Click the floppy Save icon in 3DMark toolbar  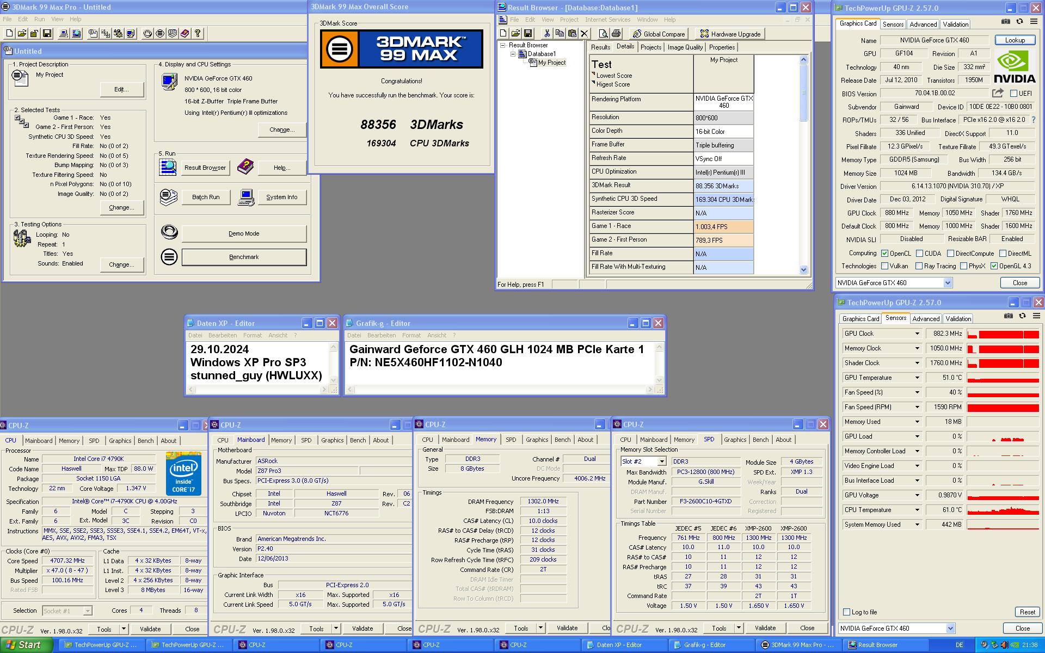click(x=47, y=33)
